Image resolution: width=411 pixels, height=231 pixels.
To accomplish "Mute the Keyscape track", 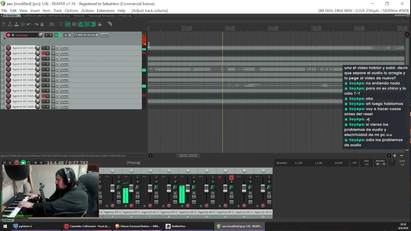I will [47, 35].
